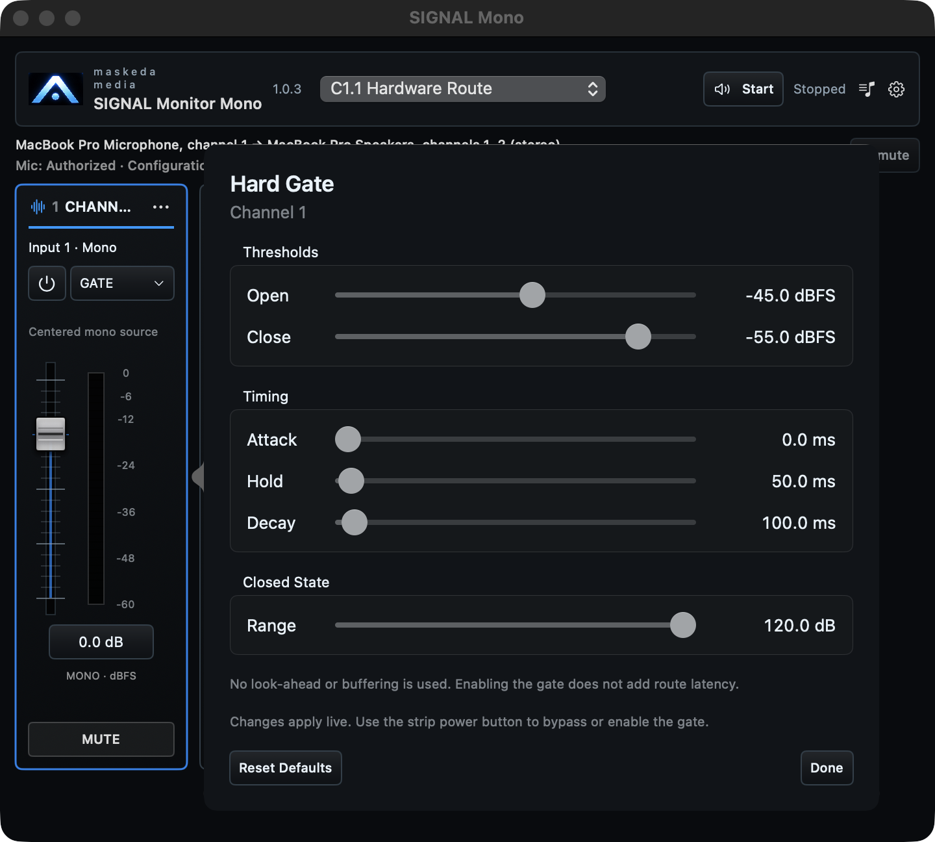Click the channel volume fader handle
935x842 pixels.
(51, 434)
